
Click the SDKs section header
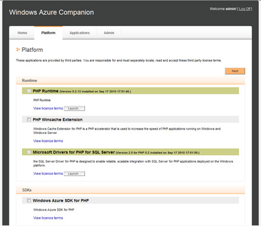pos(130,190)
